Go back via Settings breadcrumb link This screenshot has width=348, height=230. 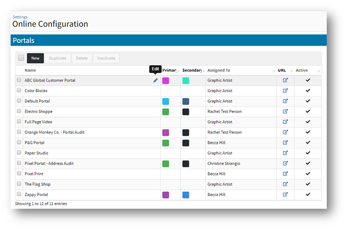coord(20,17)
